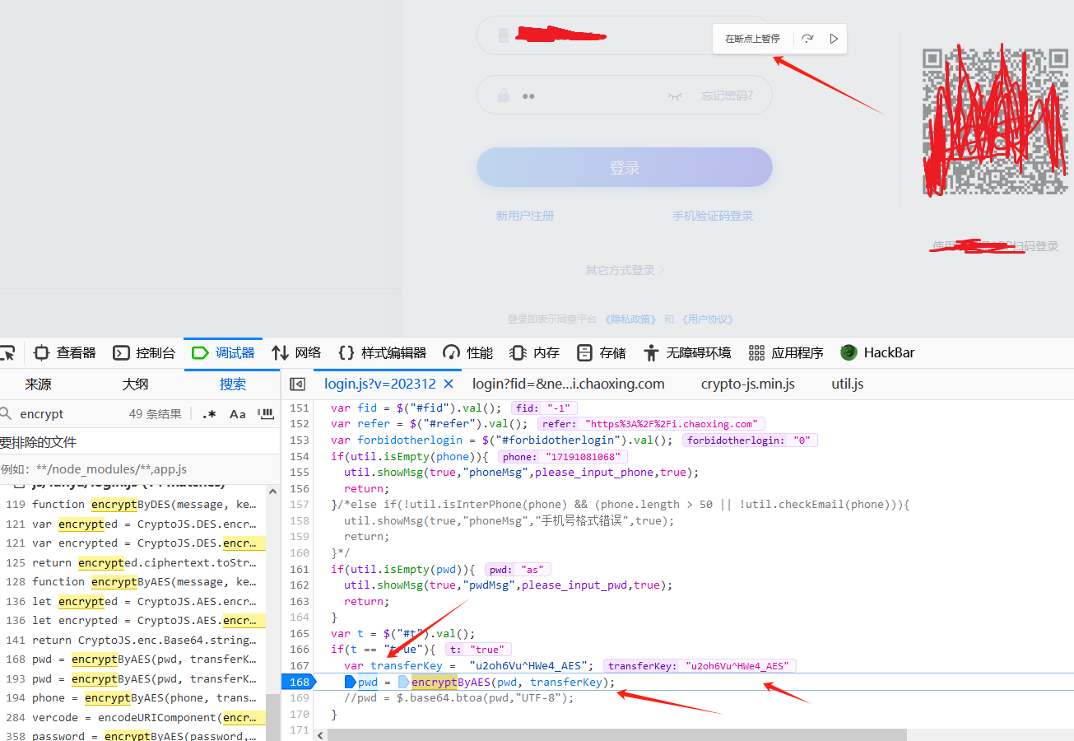Viewport: 1074px width, 741px height.
Task: Open search result line 284 vercode
Action: 133,718
